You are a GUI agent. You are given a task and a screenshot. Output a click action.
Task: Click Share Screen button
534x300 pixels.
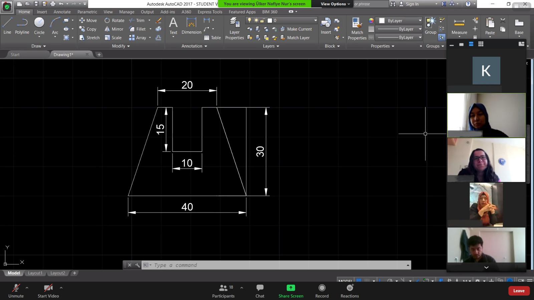tap(291, 291)
